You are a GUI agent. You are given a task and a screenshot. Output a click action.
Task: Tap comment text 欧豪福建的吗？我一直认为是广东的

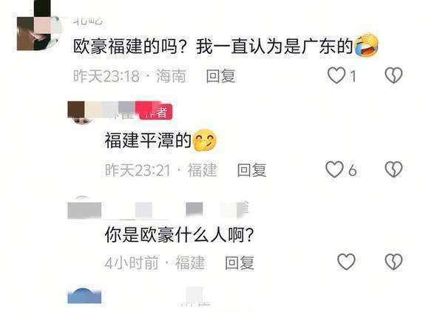click(213, 46)
